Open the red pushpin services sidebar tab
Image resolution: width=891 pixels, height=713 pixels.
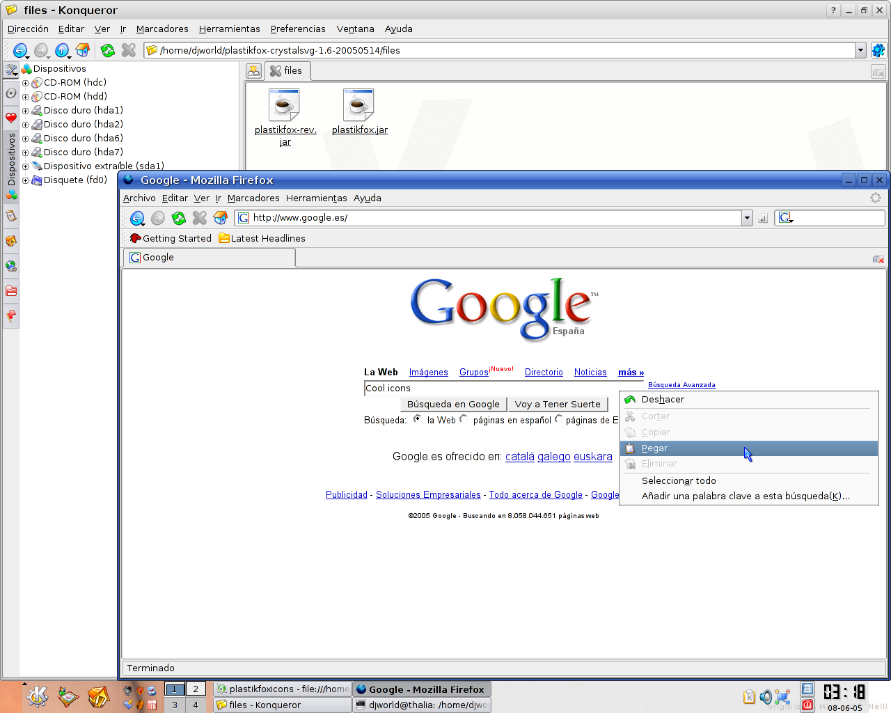point(11,316)
